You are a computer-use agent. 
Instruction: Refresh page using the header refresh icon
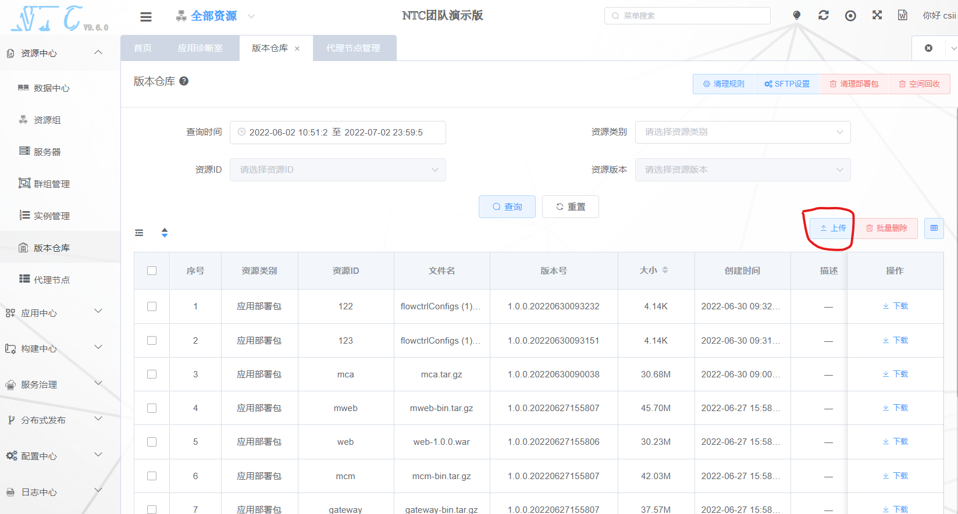tap(824, 16)
